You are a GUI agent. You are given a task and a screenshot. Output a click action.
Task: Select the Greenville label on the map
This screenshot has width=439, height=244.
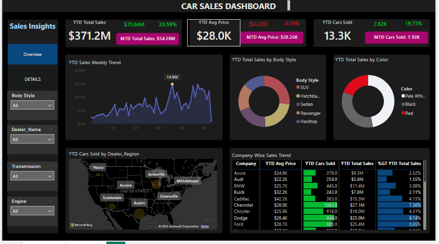click(169, 196)
